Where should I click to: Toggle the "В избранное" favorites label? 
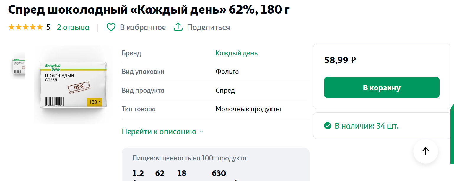click(143, 27)
